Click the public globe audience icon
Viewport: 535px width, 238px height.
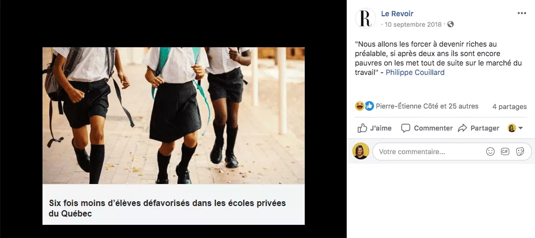451,24
